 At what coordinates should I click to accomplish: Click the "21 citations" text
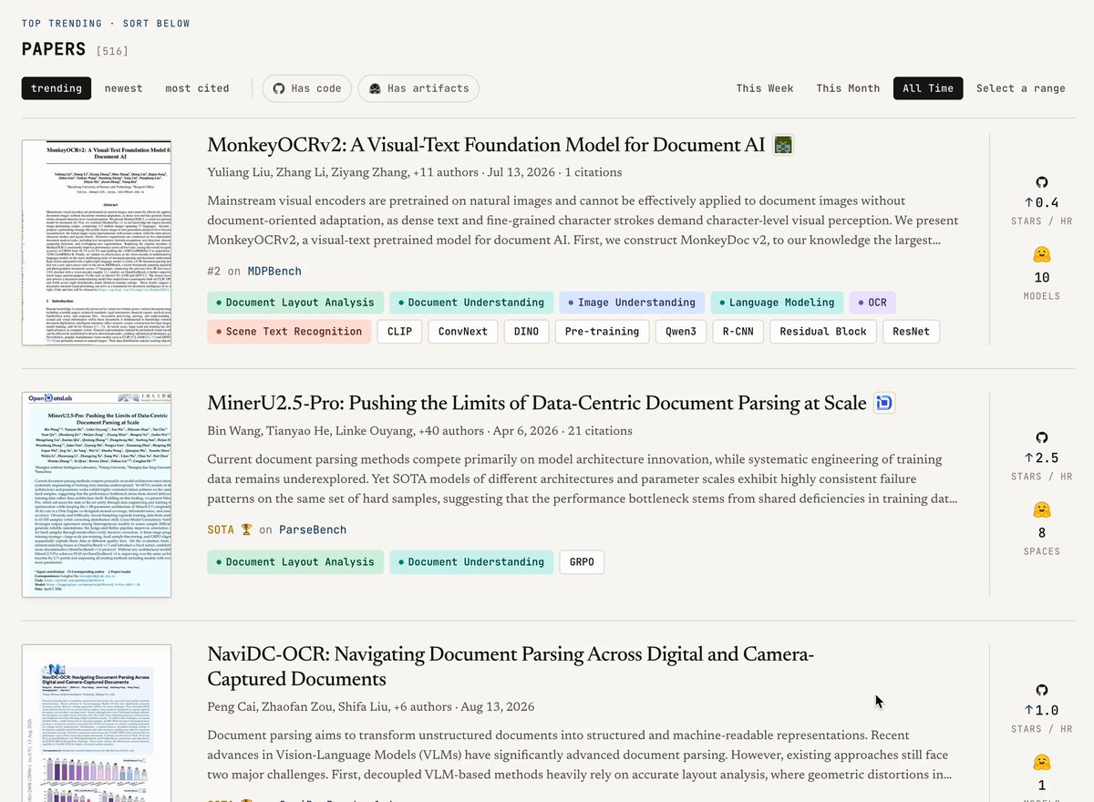599,431
